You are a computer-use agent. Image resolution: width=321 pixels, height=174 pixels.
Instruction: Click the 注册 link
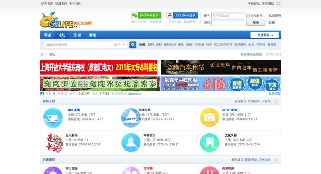tap(272, 23)
